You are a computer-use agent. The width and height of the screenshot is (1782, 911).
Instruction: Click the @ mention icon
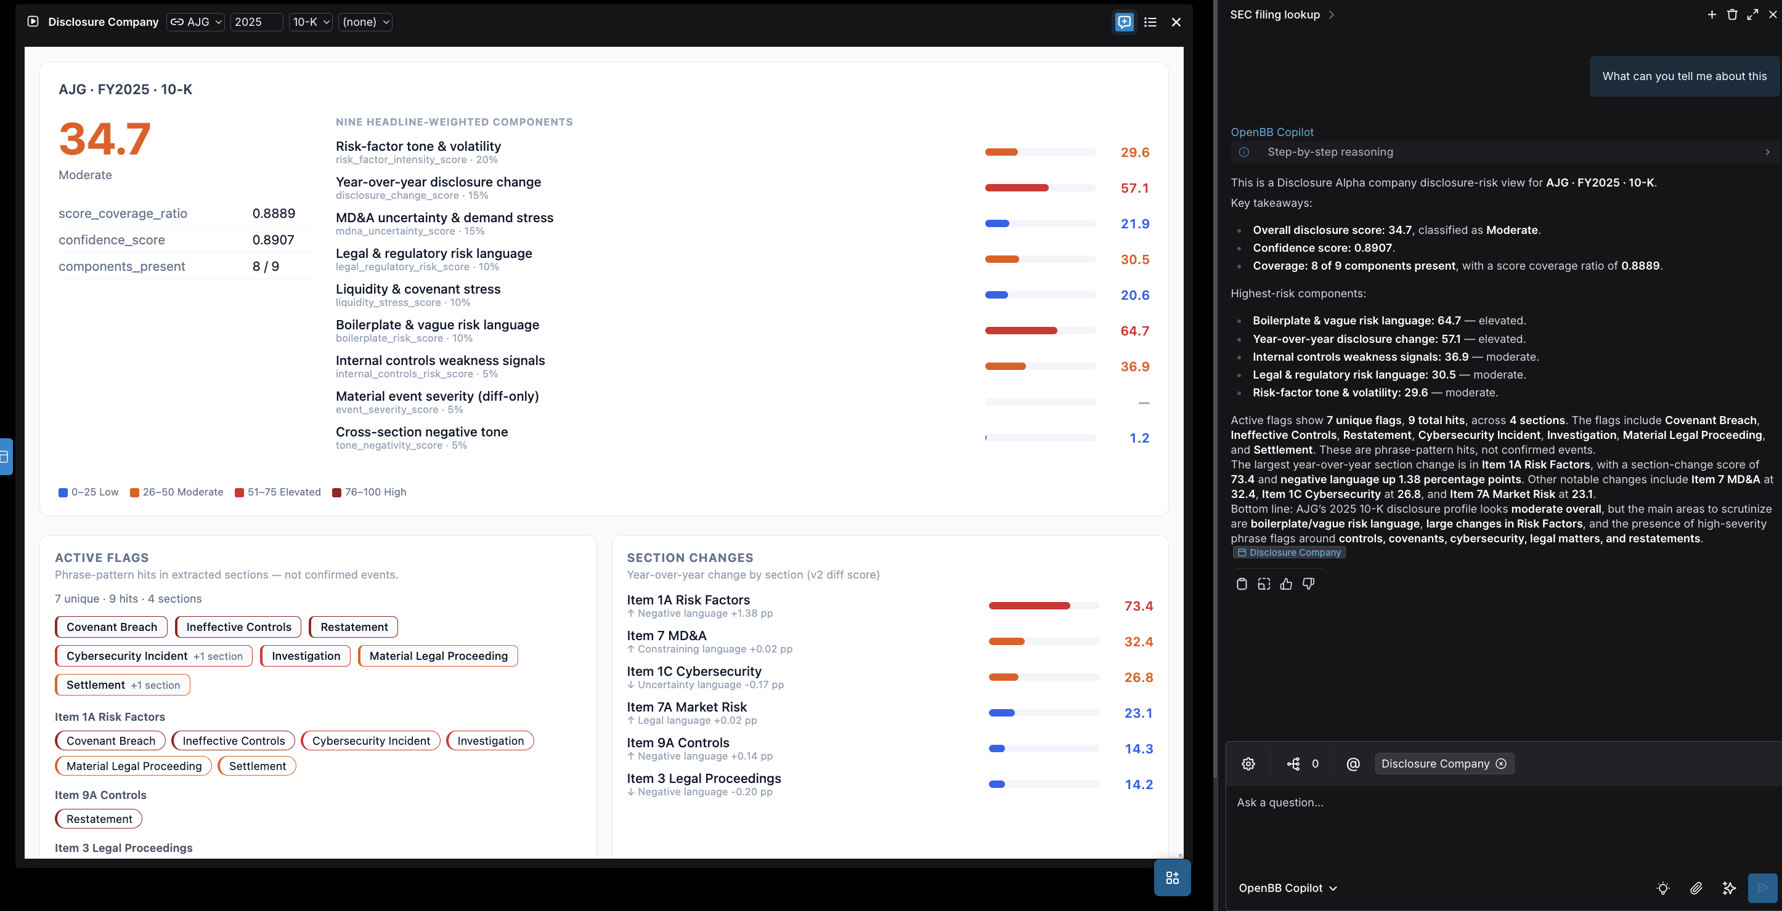1353,764
